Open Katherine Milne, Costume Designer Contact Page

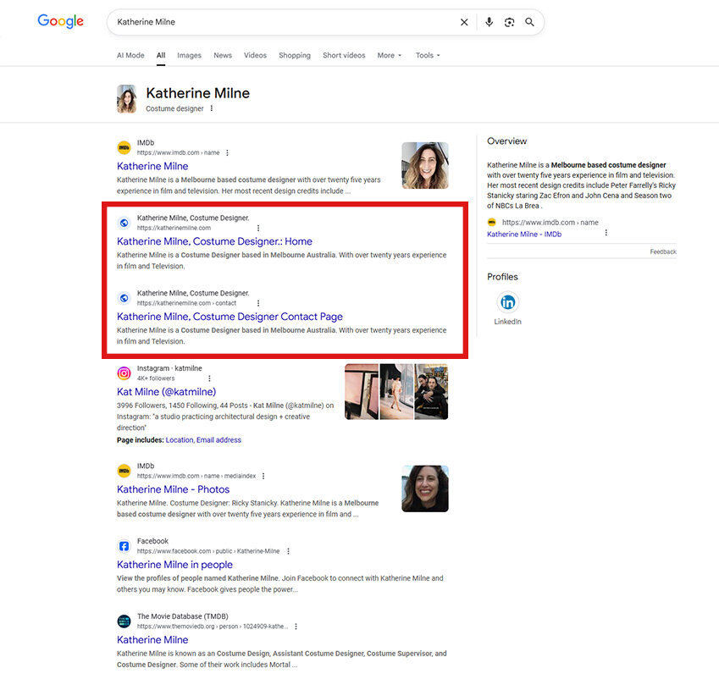pyautogui.click(x=230, y=317)
